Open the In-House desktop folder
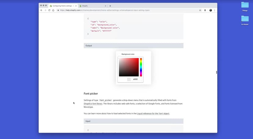This screenshot has height=139, width=253. pos(245,19)
